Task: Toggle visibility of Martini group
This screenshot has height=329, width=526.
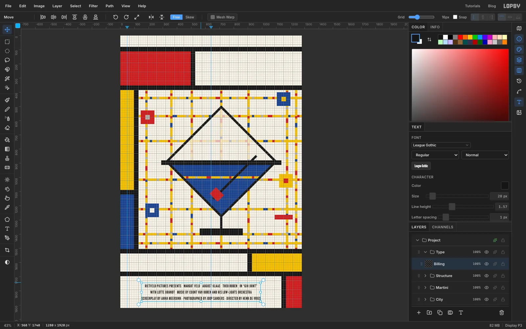Action: tap(487, 288)
